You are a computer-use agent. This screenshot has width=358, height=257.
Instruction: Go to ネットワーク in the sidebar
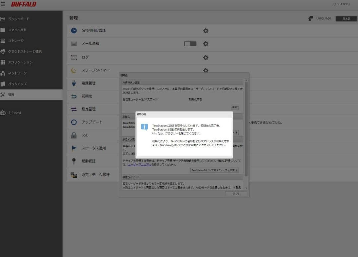coord(17,73)
